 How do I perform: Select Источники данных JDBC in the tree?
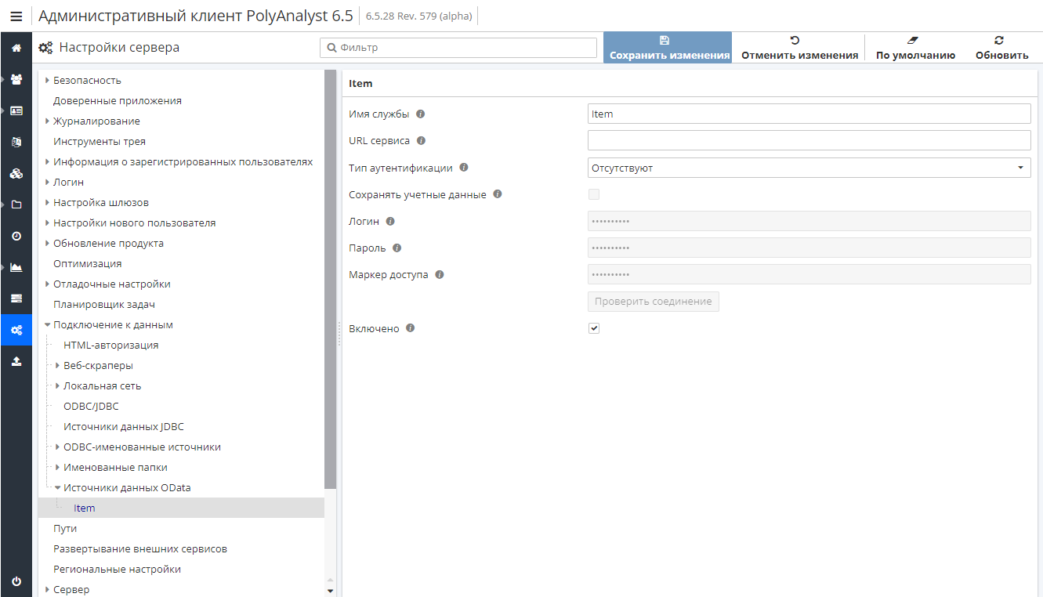[x=124, y=426]
